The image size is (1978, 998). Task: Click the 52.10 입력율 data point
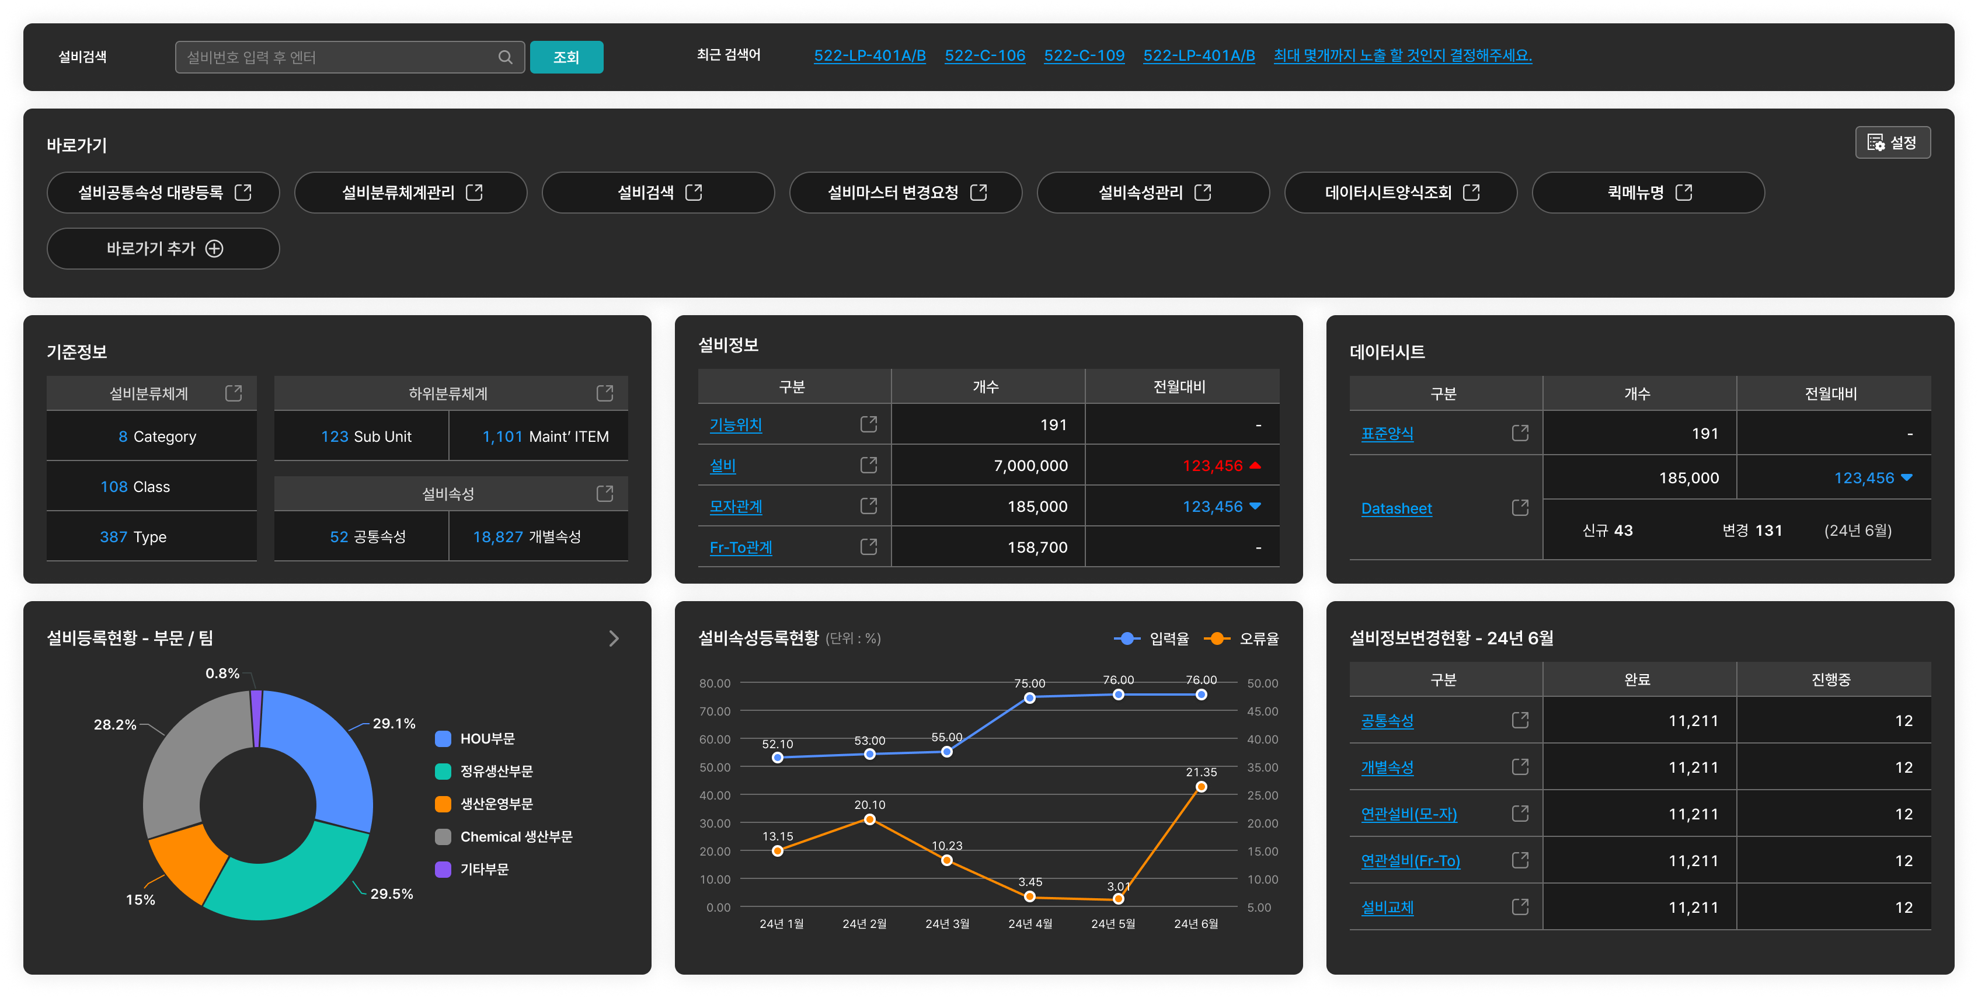click(x=777, y=757)
